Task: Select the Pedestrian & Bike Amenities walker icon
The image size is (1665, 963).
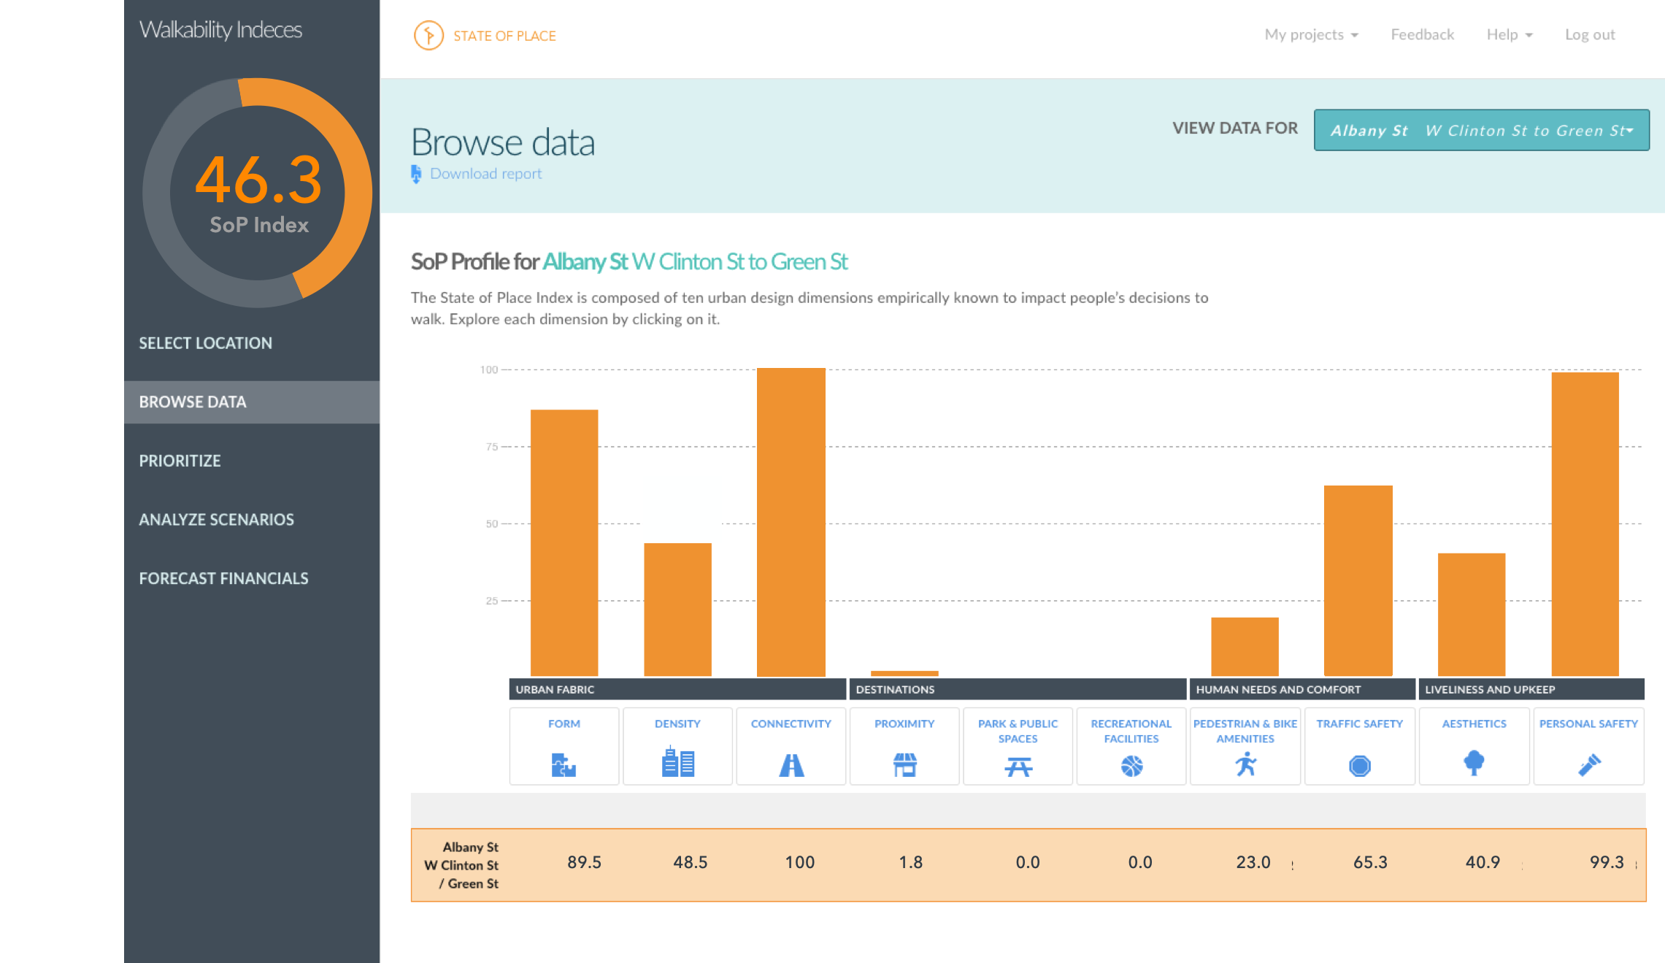Action: tap(1245, 764)
